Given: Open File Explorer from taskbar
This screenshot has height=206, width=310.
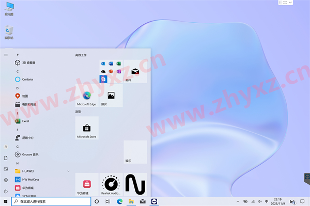Looking at the screenshot, I should click(x=131, y=201).
